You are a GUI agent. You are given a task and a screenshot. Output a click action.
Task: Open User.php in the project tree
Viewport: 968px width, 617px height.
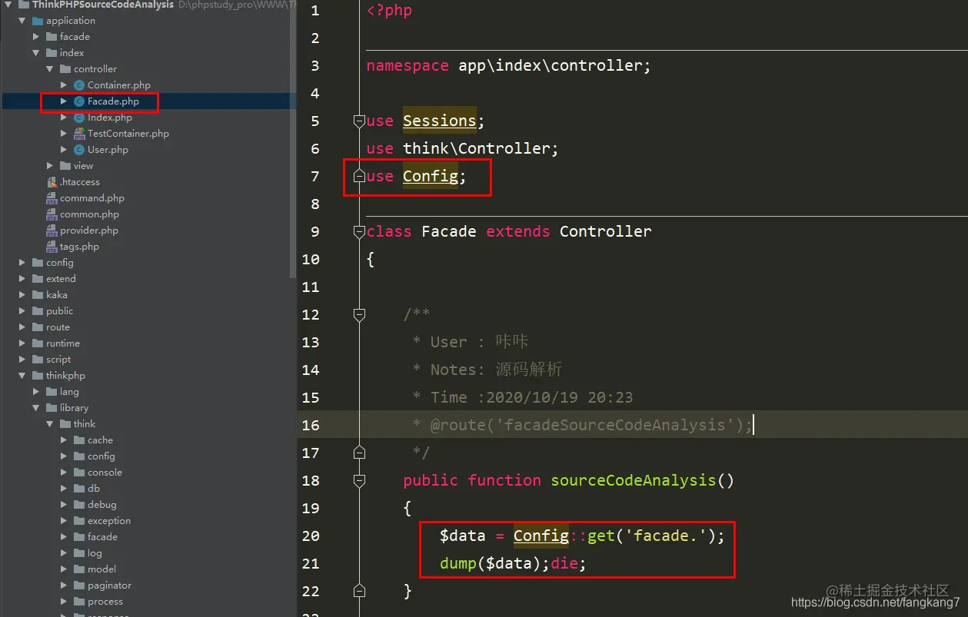click(108, 150)
